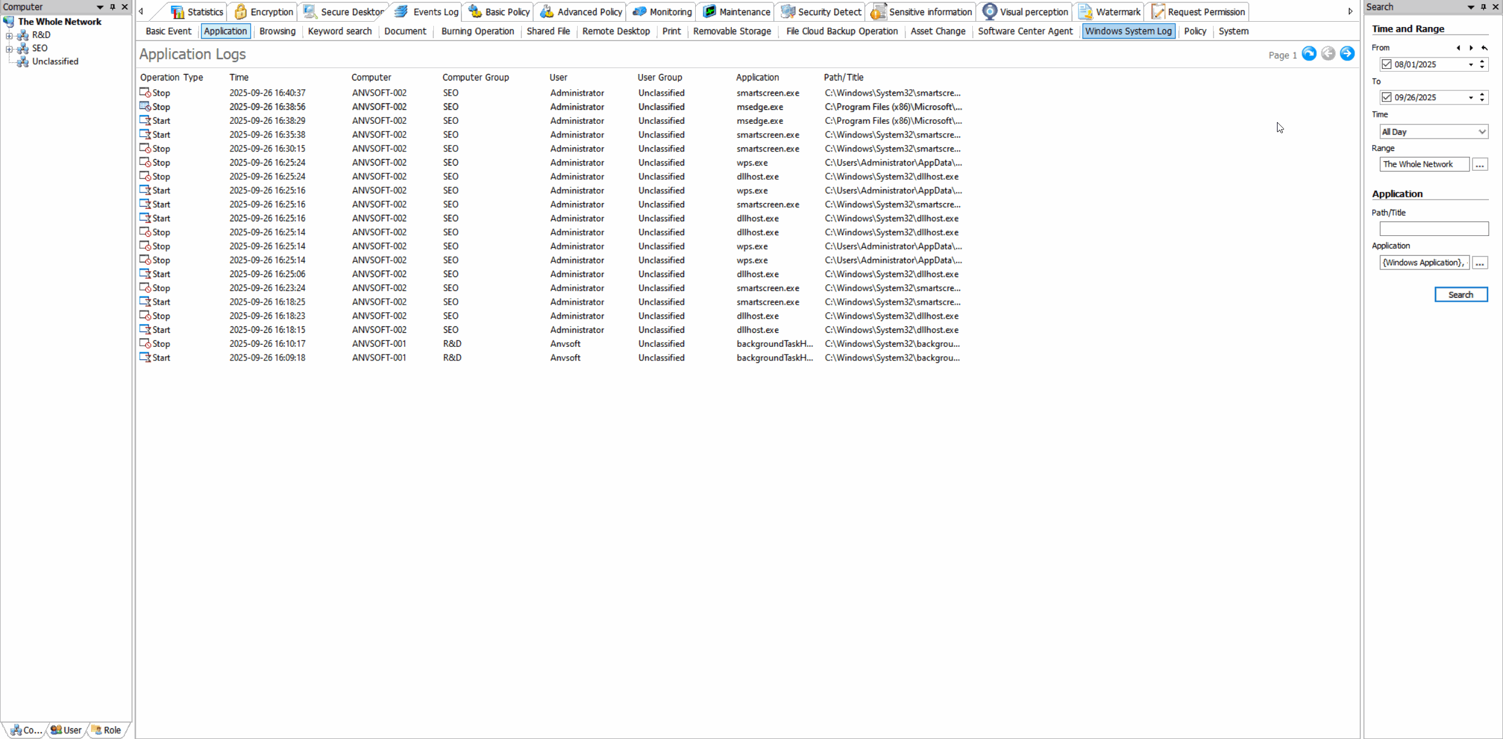
Task: Open the From date calendar dropdown
Action: coord(1471,64)
